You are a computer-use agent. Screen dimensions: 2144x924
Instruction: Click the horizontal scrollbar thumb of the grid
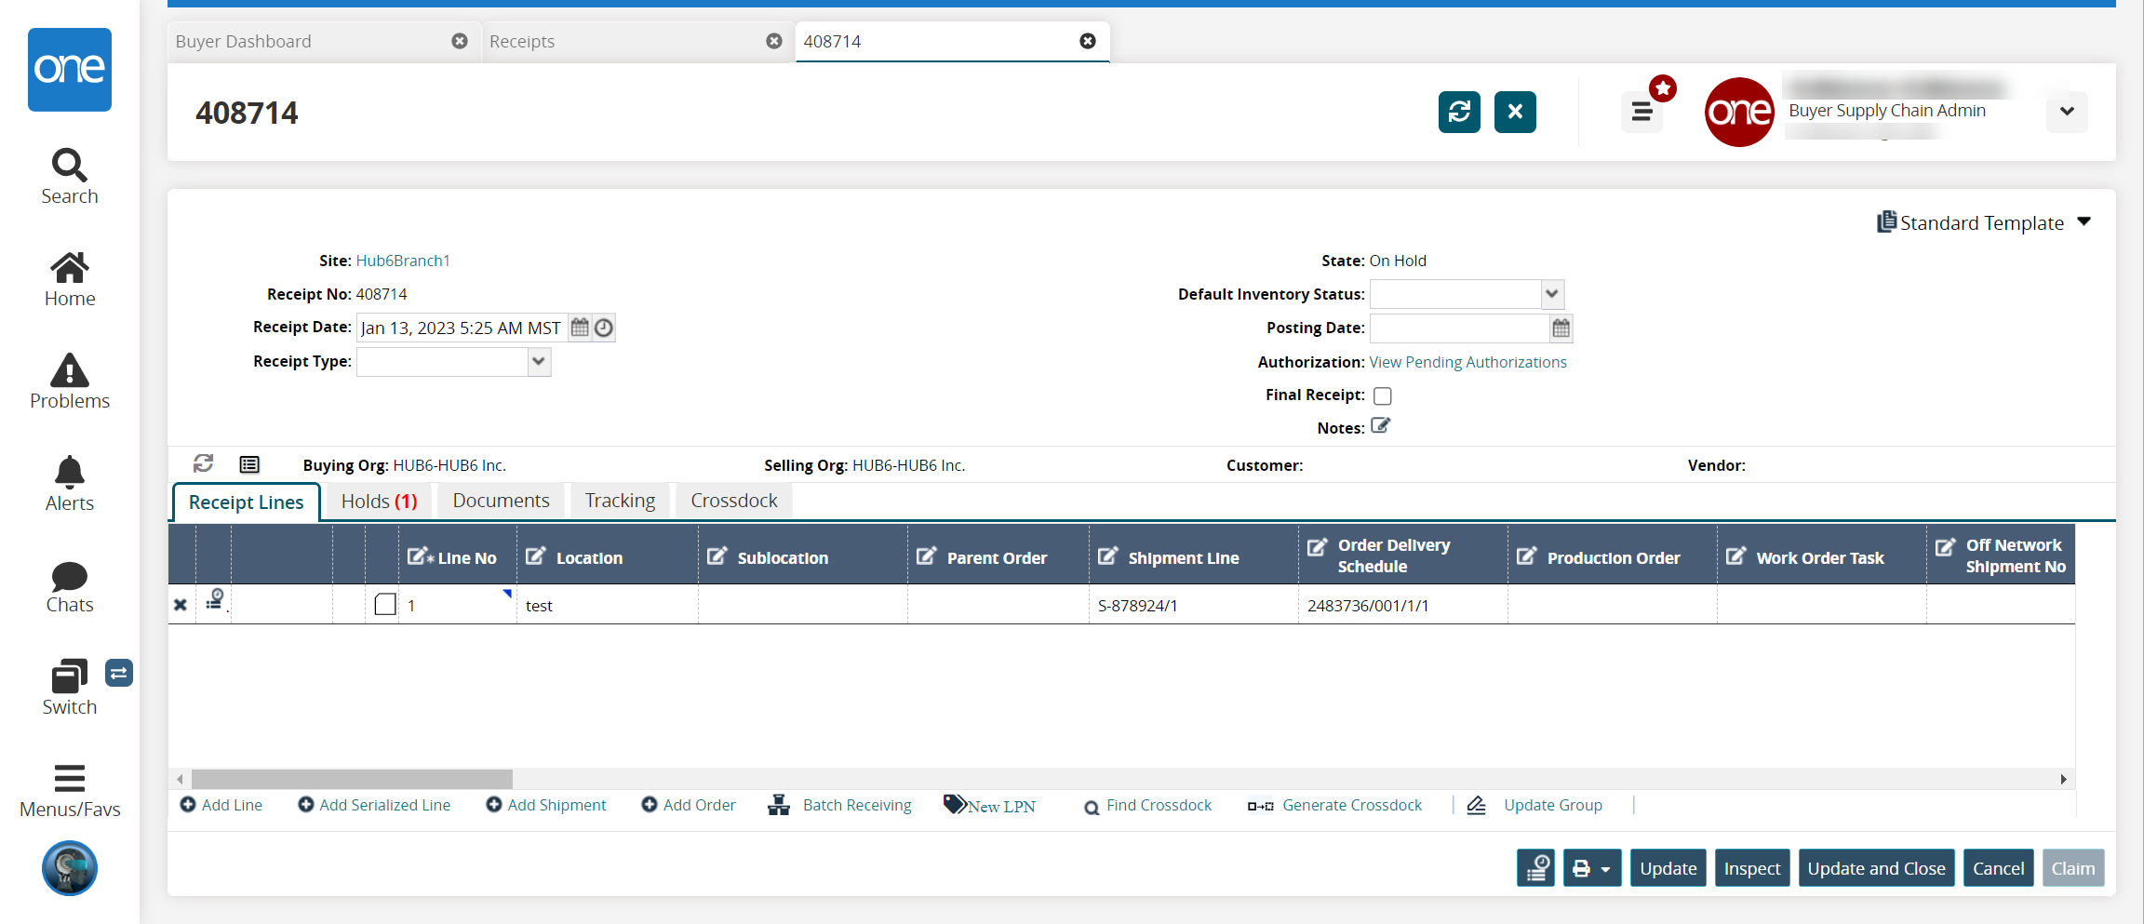[x=352, y=779]
